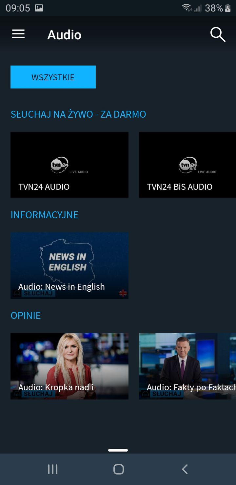Play Audio: News in English
This screenshot has height=485, width=236.
click(x=69, y=265)
